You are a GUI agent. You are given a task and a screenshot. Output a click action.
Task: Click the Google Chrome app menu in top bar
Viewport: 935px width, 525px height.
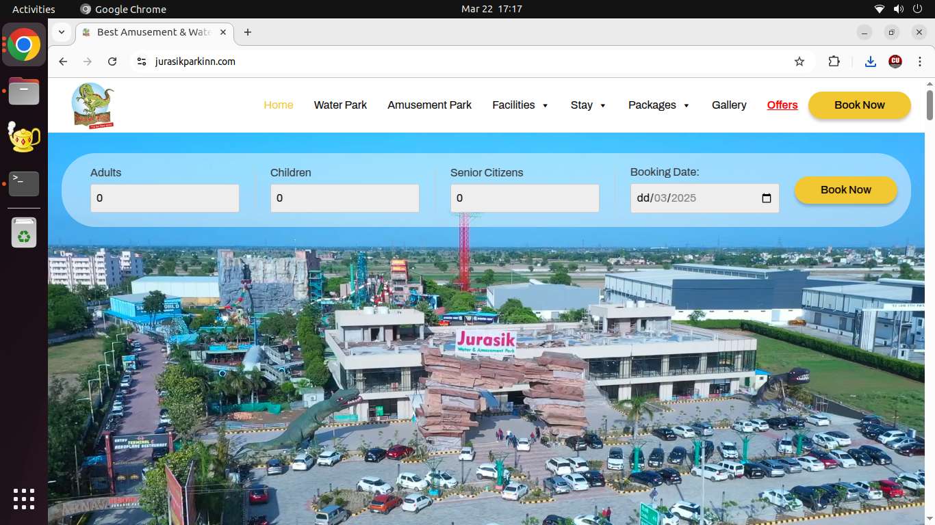point(123,9)
